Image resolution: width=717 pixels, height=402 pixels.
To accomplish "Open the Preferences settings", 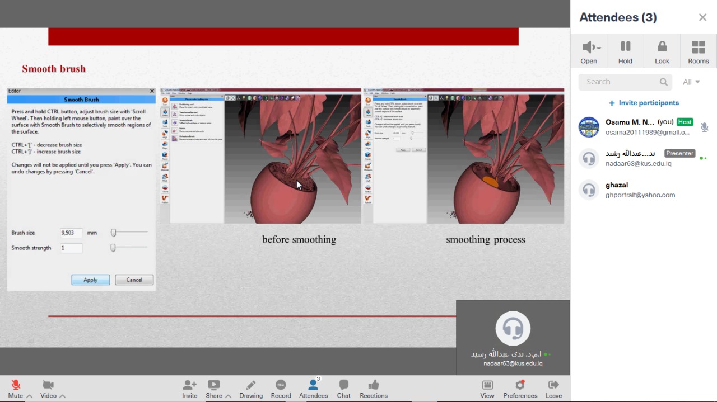I will pyautogui.click(x=520, y=385).
